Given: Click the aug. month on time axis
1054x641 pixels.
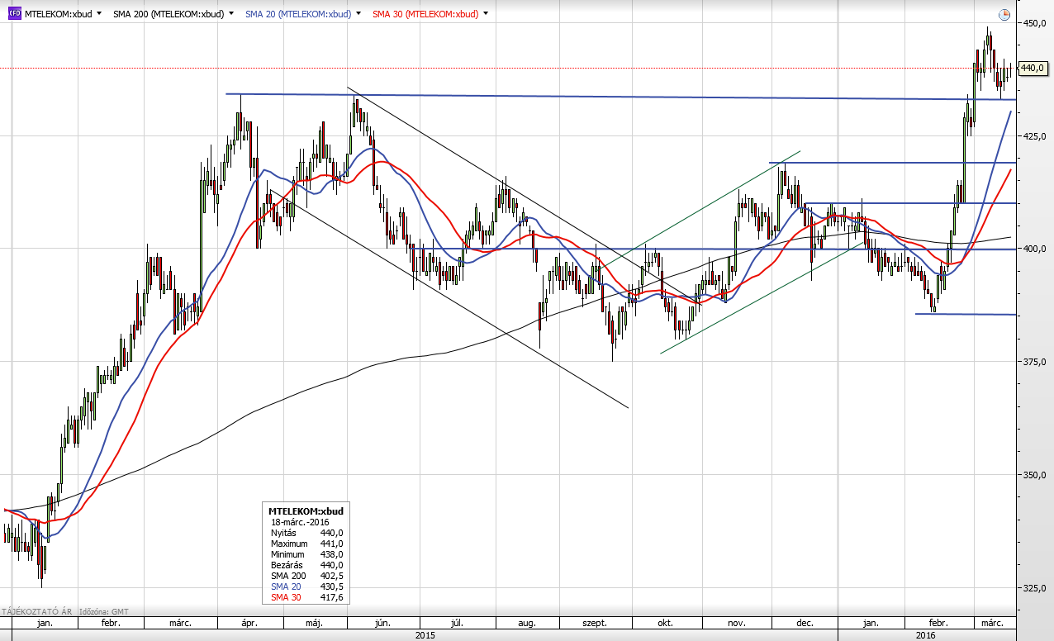Looking at the screenshot, I should pos(529,623).
